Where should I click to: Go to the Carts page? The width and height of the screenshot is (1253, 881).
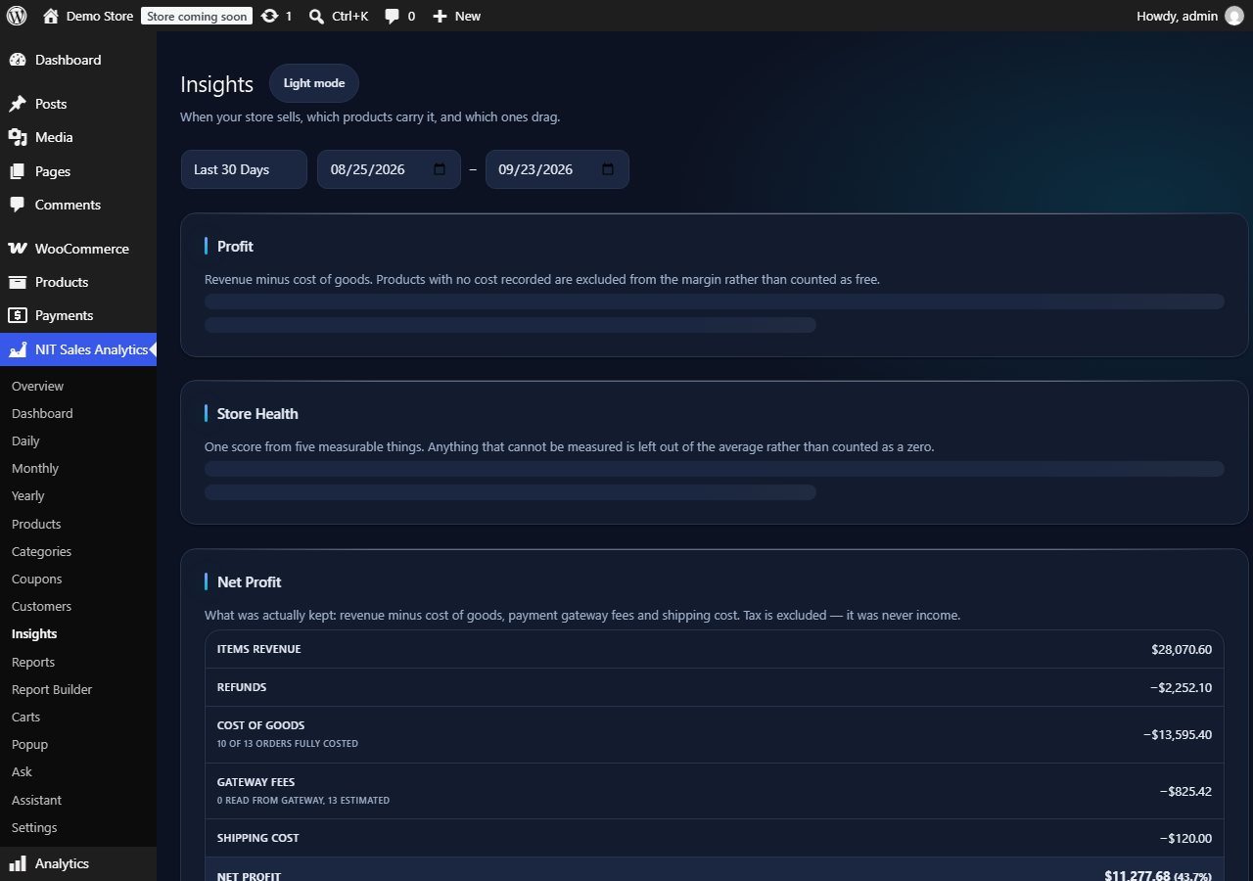tap(25, 717)
